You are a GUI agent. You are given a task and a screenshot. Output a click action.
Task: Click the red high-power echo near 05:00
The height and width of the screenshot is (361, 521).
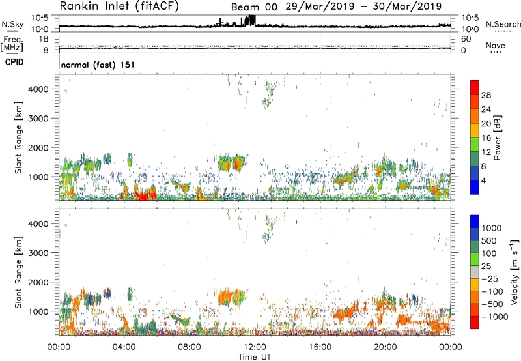pyautogui.click(x=145, y=194)
